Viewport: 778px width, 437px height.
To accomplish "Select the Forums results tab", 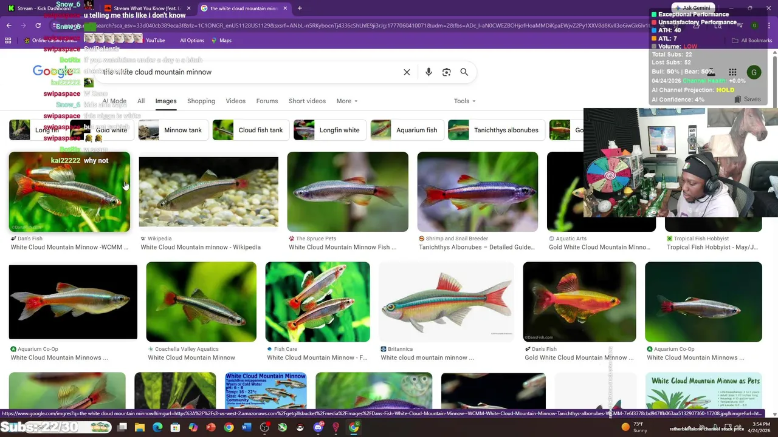I will click(x=267, y=101).
